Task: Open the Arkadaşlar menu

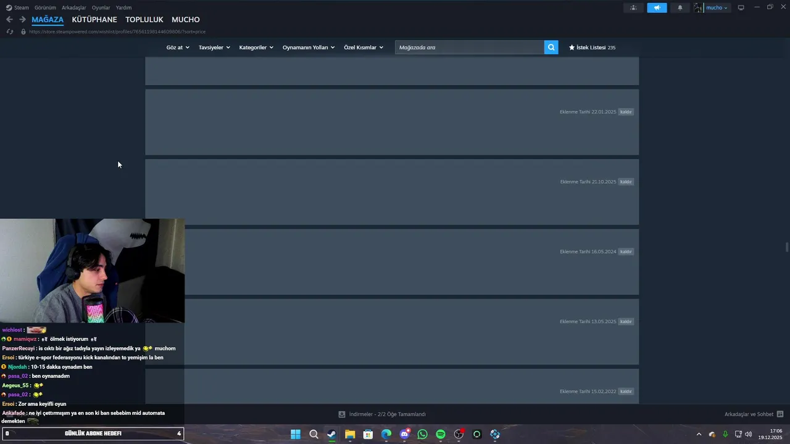Action: click(x=74, y=7)
